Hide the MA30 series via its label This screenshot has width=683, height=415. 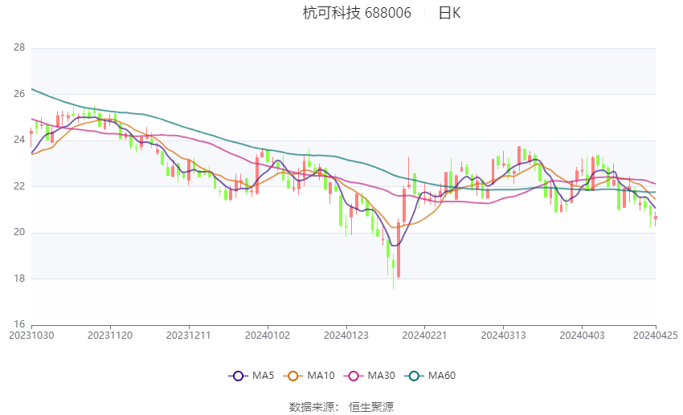[382, 376]
